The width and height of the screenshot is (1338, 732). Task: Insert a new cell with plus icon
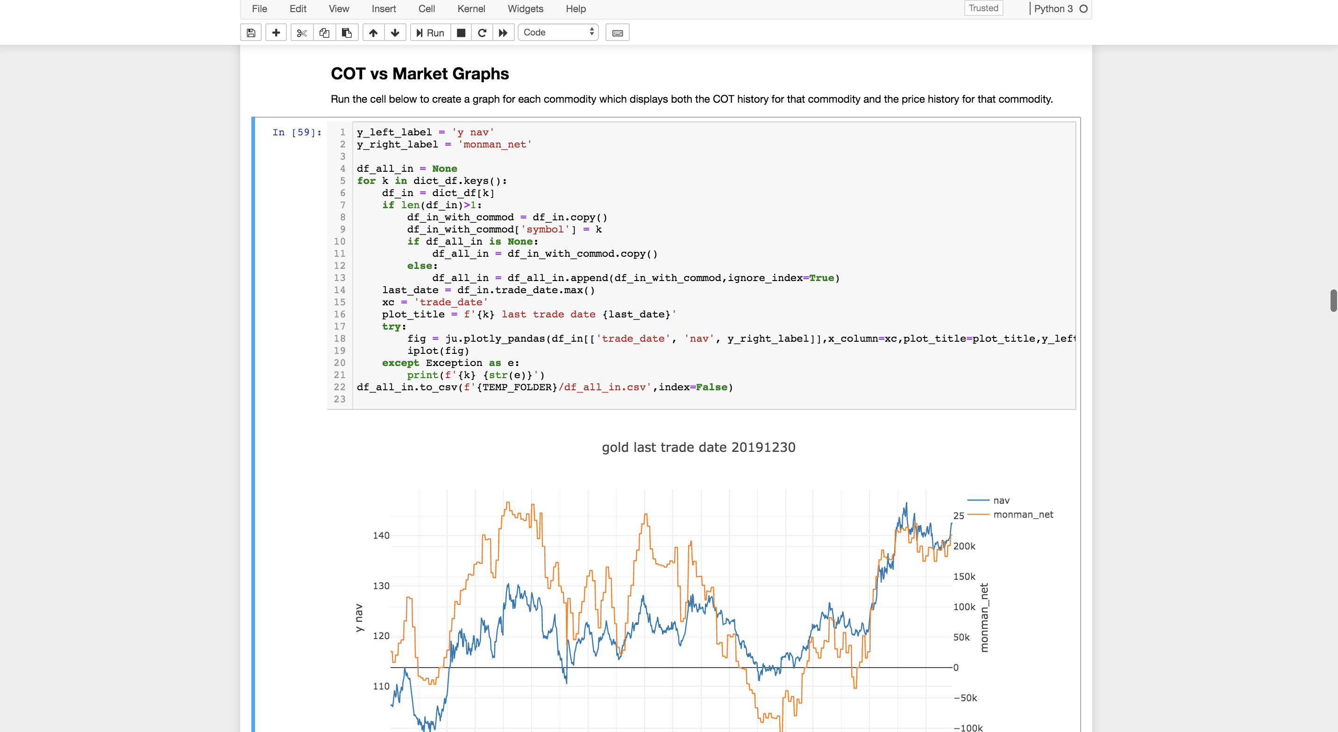(276, 33)
